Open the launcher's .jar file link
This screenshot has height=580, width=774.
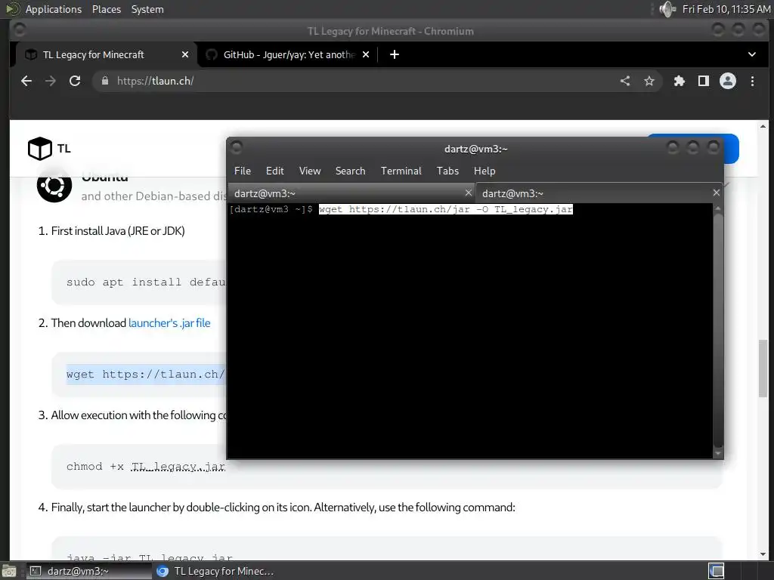[x=169, y=323]
